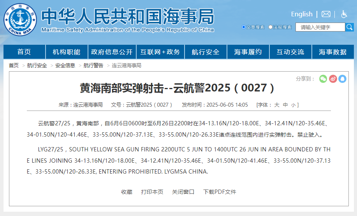Share the notice to Weibo
The height and width of the screenshot is (216, 357).
click(x=333, y=79)
